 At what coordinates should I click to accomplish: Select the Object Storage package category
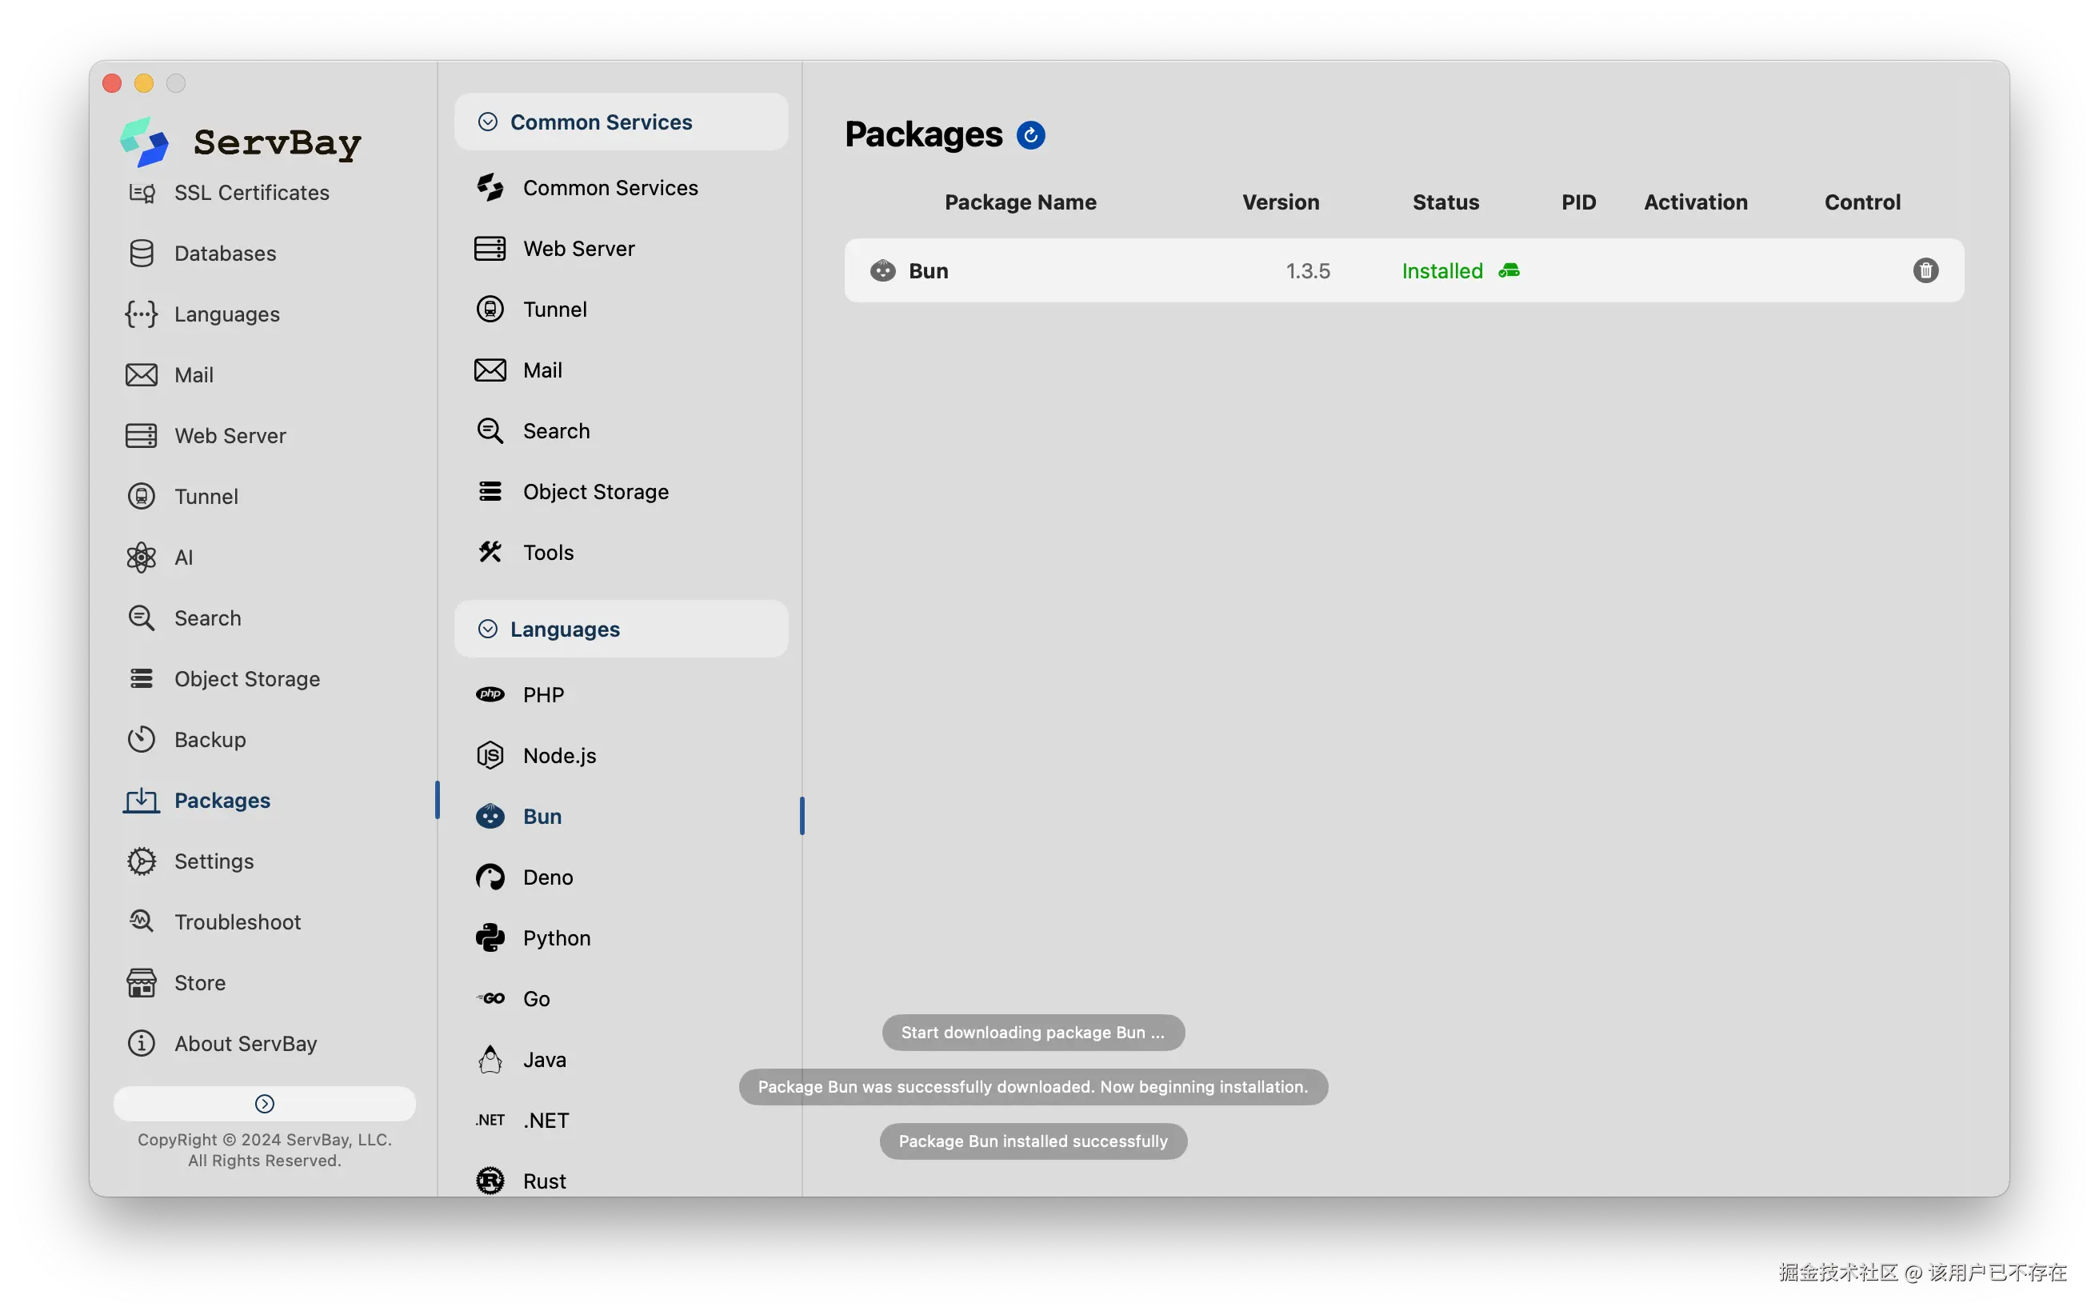(595, 492)
